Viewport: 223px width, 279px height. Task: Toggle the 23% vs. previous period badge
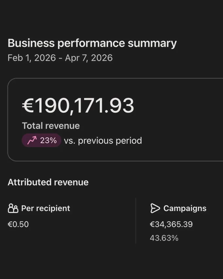point(41,140)
